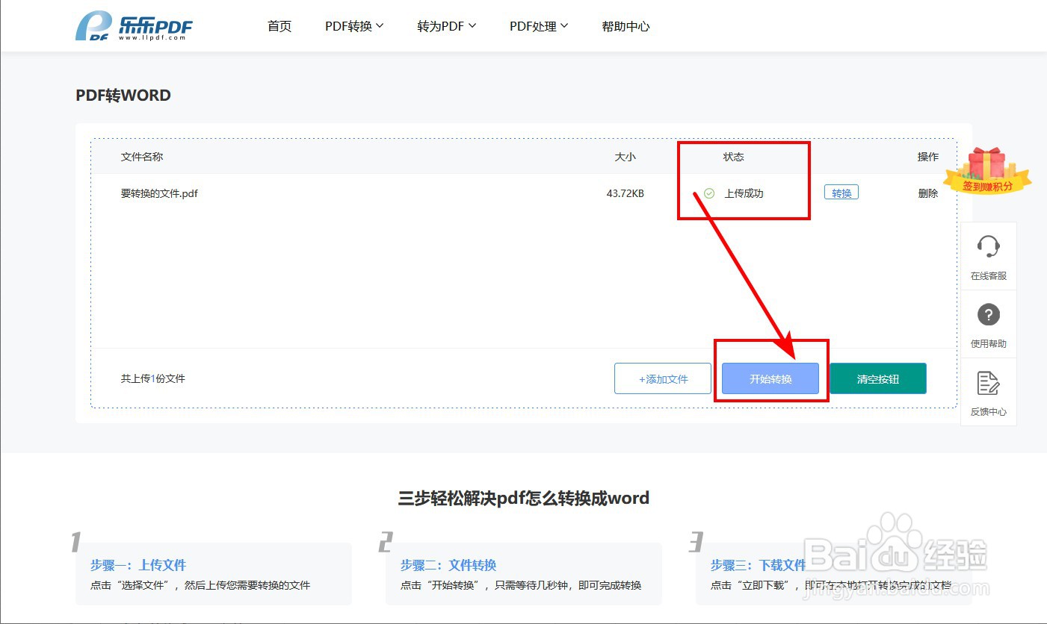Open the 反馈中心 feedback icon
The height and width of the screenshot is (624, 1047).
[988, 383]
